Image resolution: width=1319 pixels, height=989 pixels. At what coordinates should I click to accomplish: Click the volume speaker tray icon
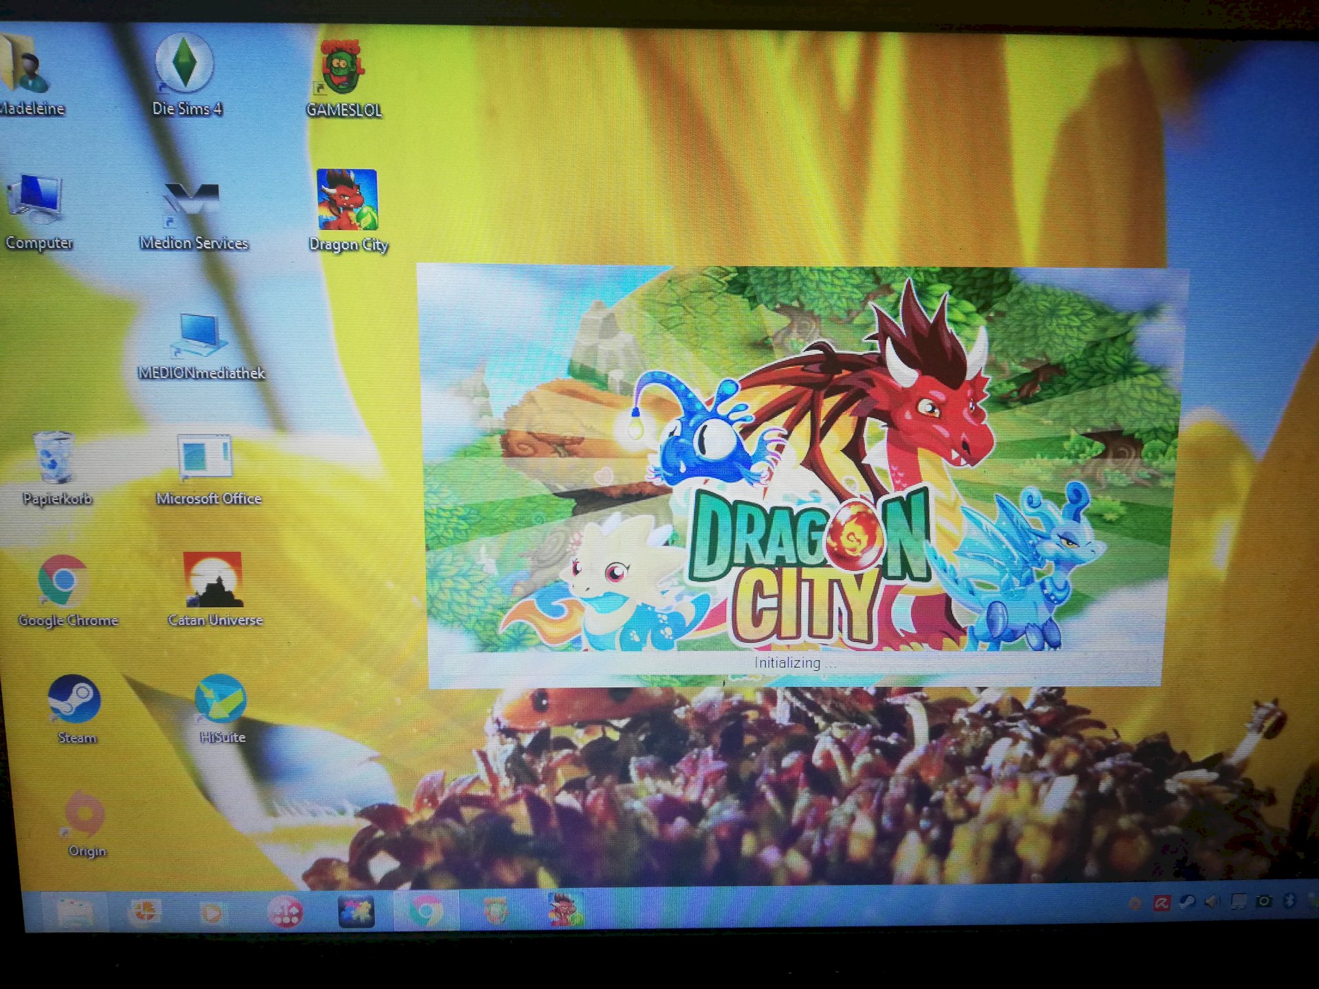tap(1212, 902)
